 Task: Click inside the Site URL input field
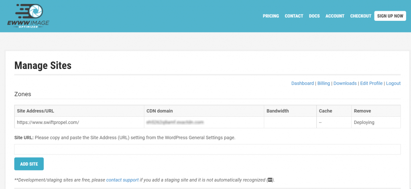click(x=208, y=149)
